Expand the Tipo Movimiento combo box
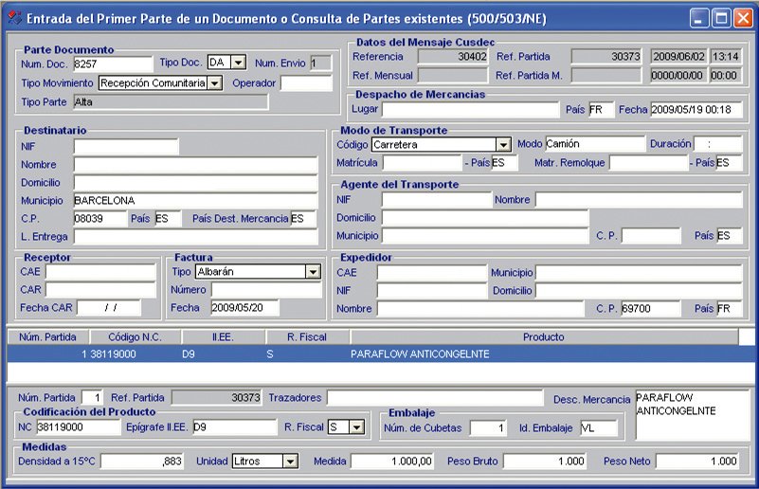Image resolution: width=759 pixels, height=489 pixels. [215, 83]
